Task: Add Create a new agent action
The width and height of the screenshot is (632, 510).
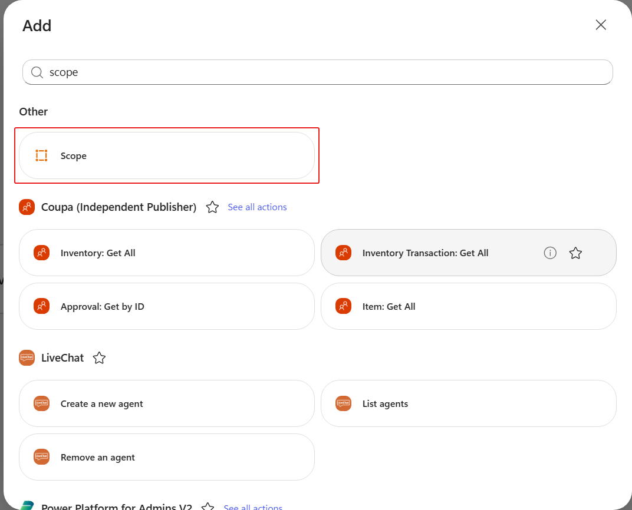Action: coord(166,403)
